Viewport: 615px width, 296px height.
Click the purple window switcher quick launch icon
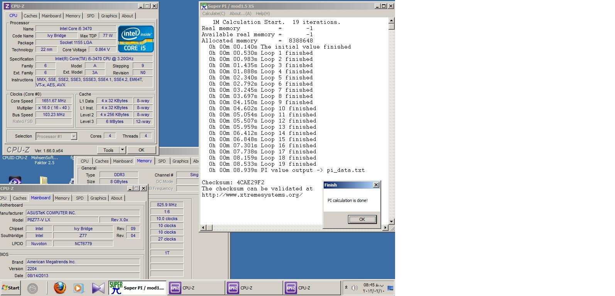click(98, 288)
